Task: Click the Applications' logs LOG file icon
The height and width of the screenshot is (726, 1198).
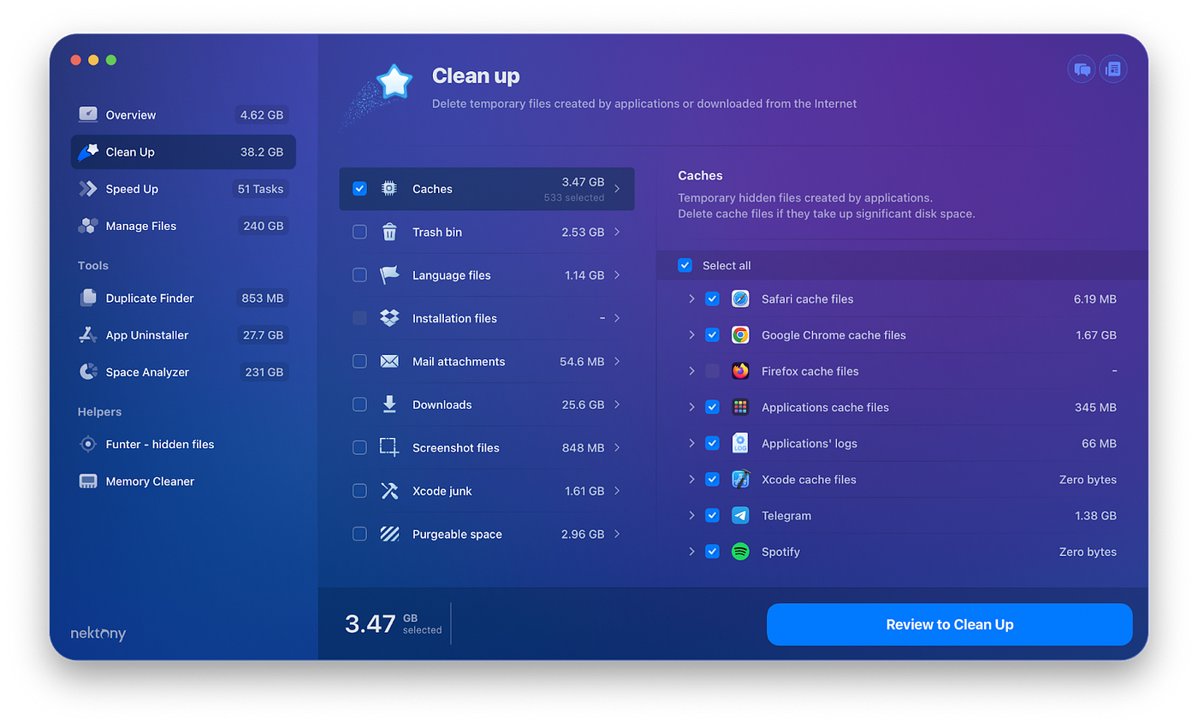Action: click(x=741, y=443)
